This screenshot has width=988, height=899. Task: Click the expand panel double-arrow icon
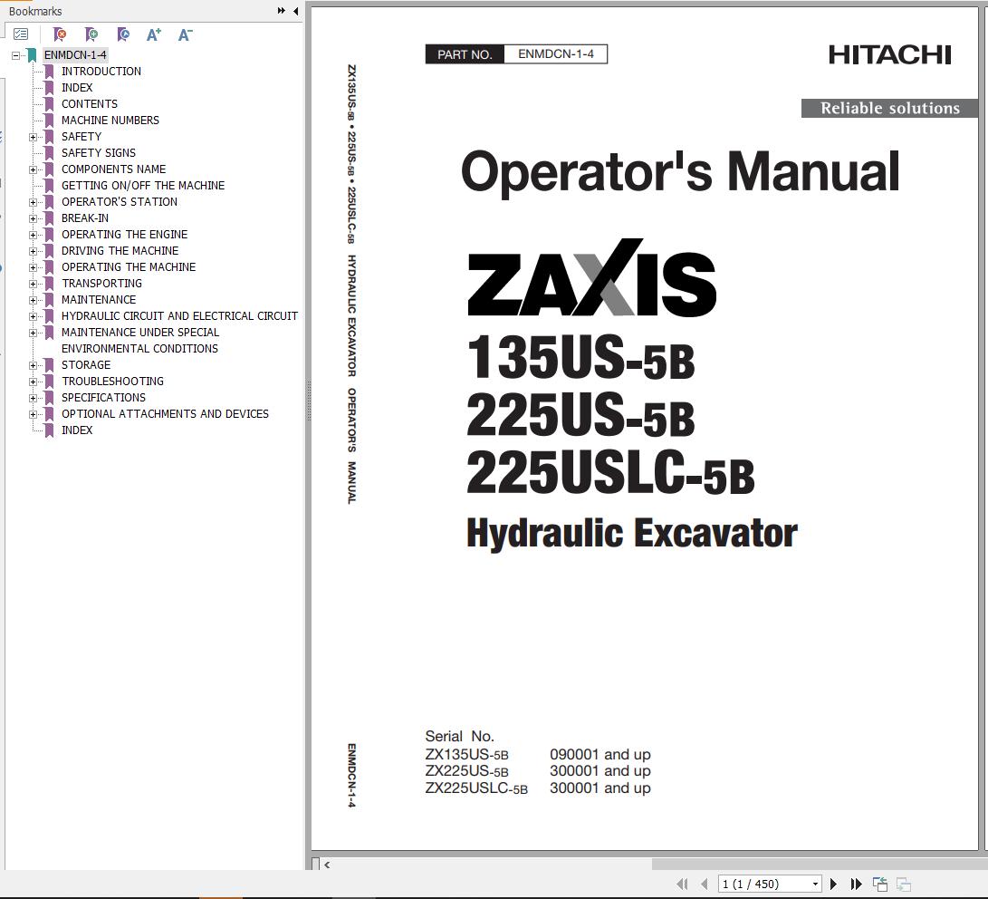pyautogui.click(x=281, y=11)
